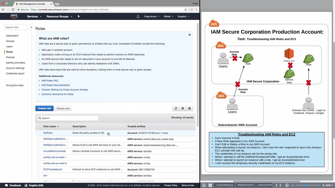The image size is (335, 188).
Task: Click the language globe icon
Action: point(26,185)
